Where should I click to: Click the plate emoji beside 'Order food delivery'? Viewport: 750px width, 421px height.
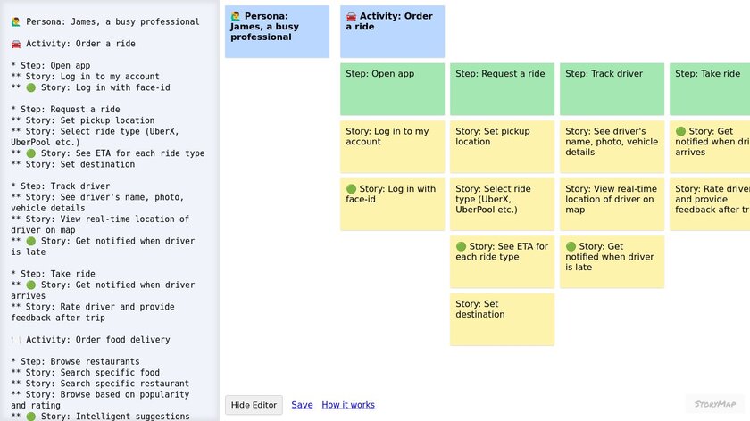tap(16, 340)
